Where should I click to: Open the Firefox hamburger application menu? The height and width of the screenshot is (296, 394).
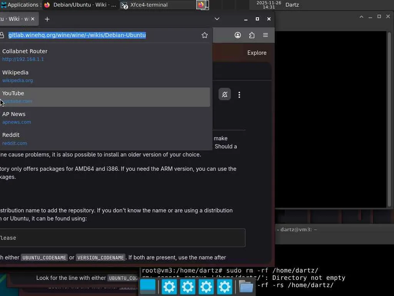265,35
